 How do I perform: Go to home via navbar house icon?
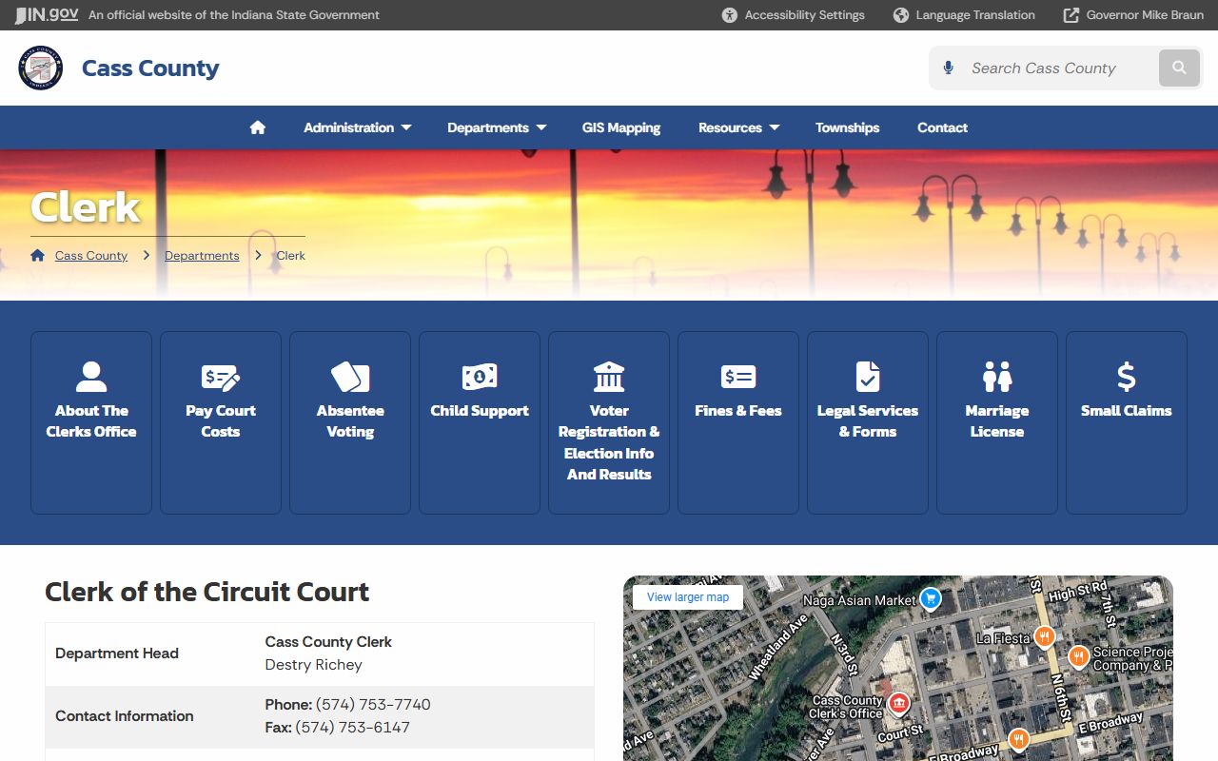coord(258,127)
